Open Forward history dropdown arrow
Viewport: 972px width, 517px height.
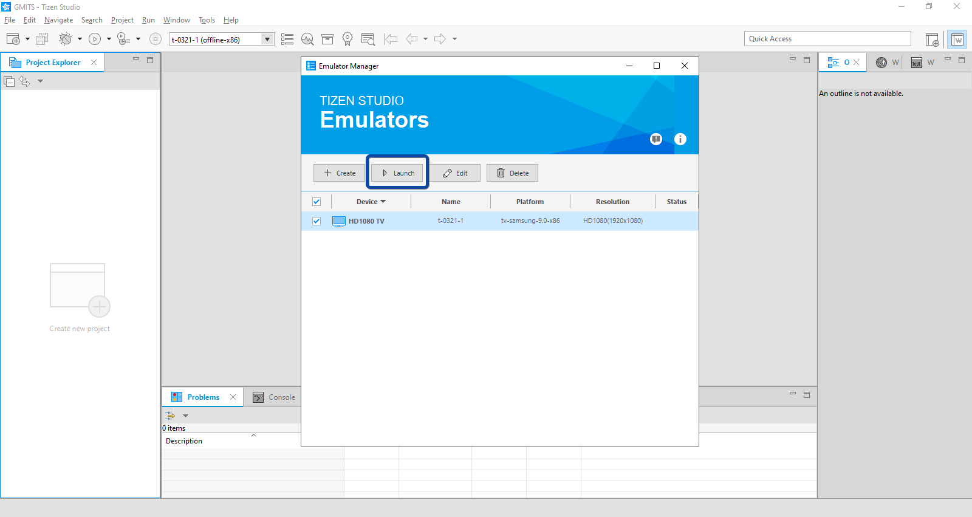pos(454,39)
